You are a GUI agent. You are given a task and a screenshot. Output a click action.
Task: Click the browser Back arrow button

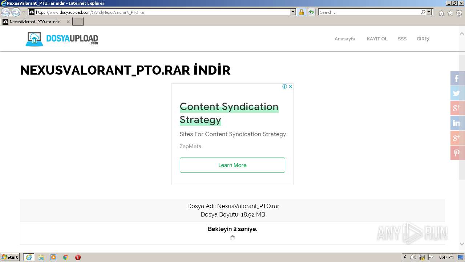[x=5, y=12]
